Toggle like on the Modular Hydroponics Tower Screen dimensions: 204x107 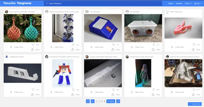pos(73,45)
